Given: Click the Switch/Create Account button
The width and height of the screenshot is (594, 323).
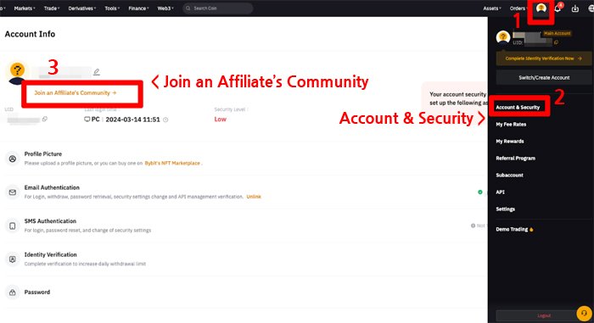Looking at the screenshot, I should click(x=544, y=78).
